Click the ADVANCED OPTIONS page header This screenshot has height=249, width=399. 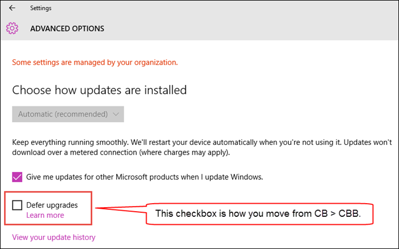67,28
